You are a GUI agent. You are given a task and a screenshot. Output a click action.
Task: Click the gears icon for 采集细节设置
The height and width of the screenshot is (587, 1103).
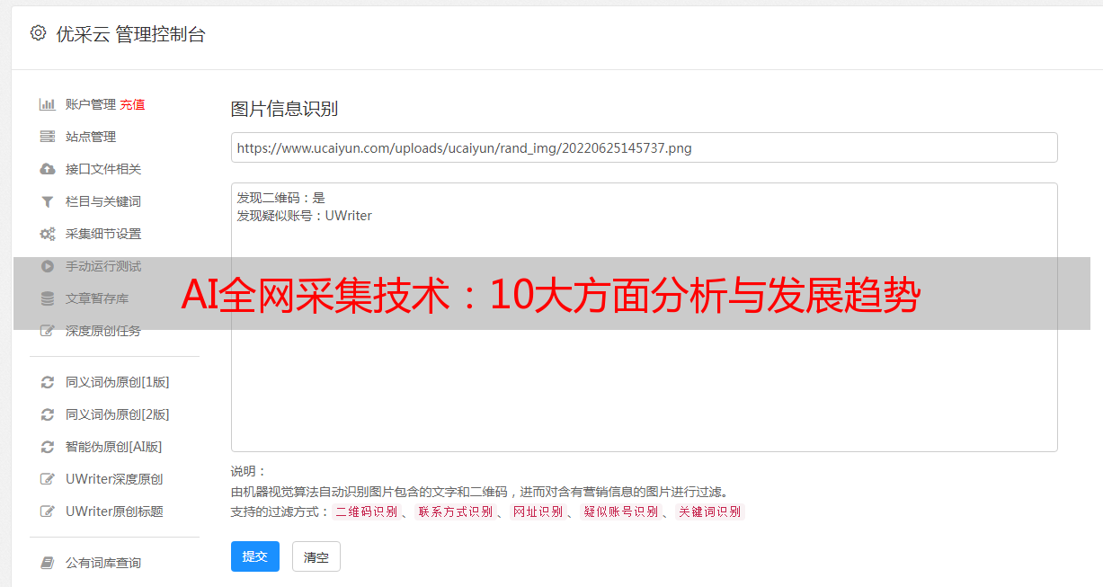point(48,234)
